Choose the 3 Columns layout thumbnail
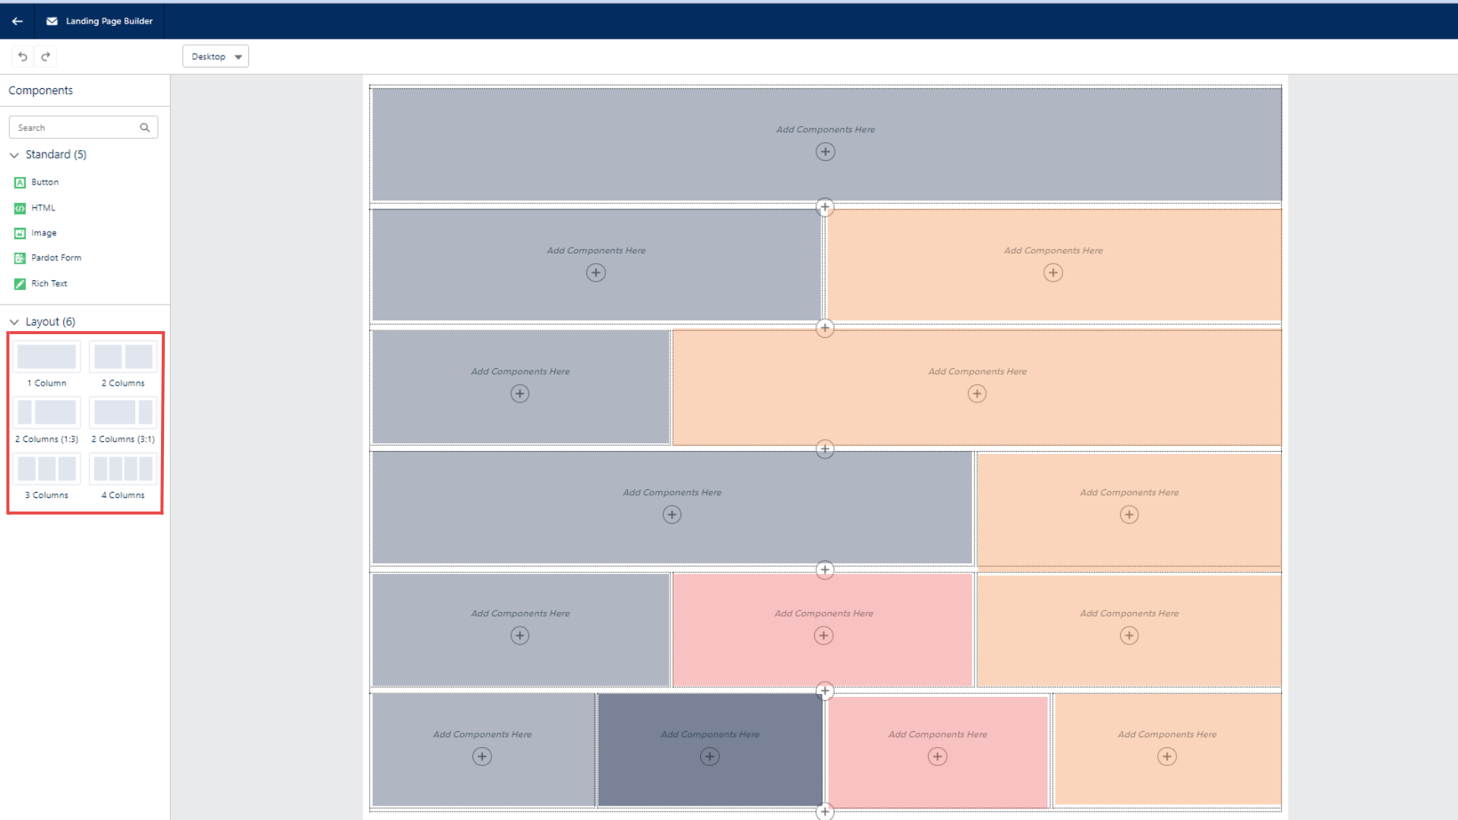Image resolution: width=1458 pixels, height=820 pixels. pyautogui.click(x=46, y=468)
